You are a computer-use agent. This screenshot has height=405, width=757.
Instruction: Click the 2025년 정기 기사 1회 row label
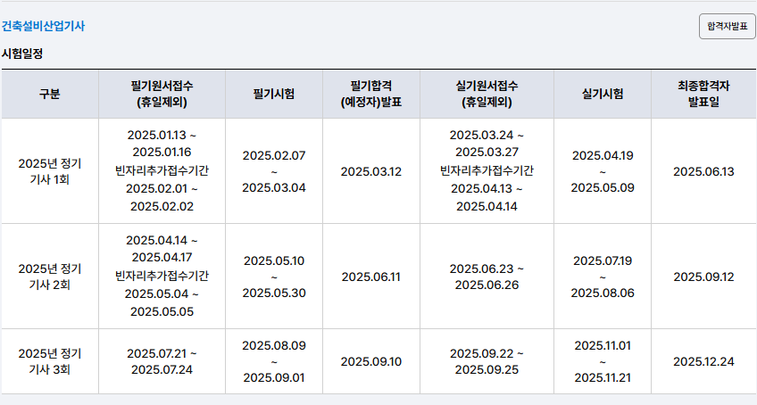tap(50, 171)
